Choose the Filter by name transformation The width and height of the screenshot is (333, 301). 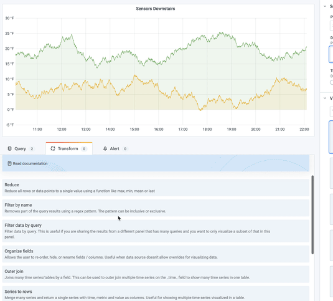tap(156, 208)
